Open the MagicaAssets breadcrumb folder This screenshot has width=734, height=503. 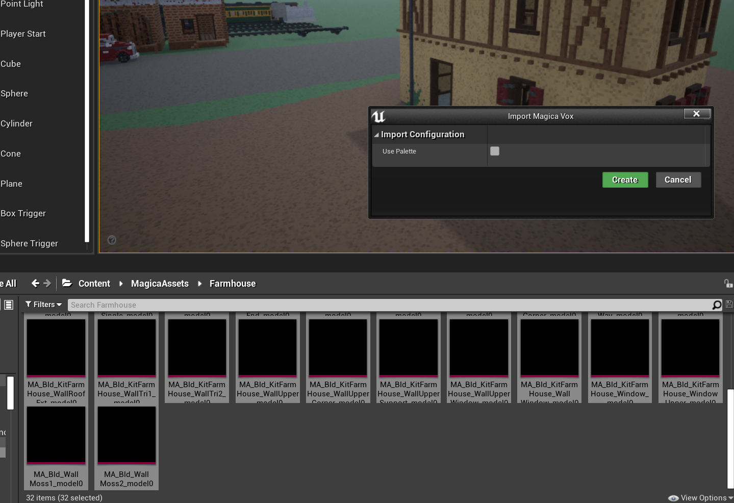coord(160,283)
